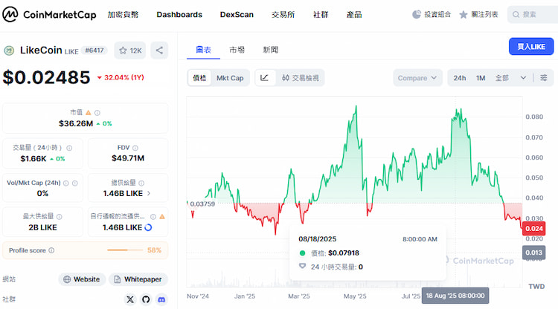Open the exchanges menu

(283, 15)
